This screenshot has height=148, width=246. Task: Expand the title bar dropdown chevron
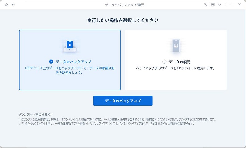(x=220, y=5)
